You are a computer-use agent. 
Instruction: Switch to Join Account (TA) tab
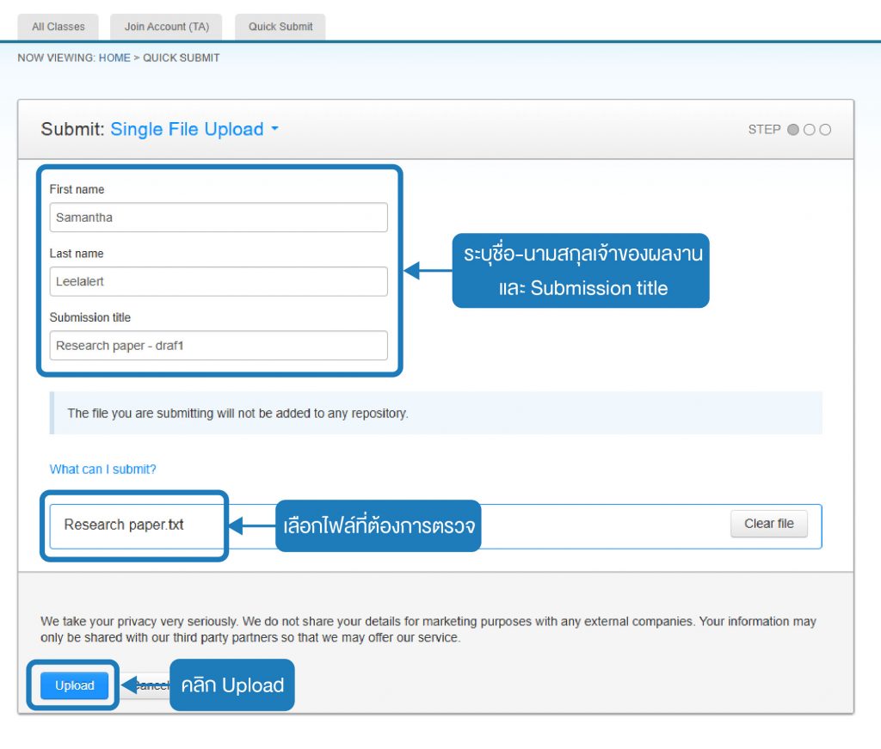click(166, 27)
